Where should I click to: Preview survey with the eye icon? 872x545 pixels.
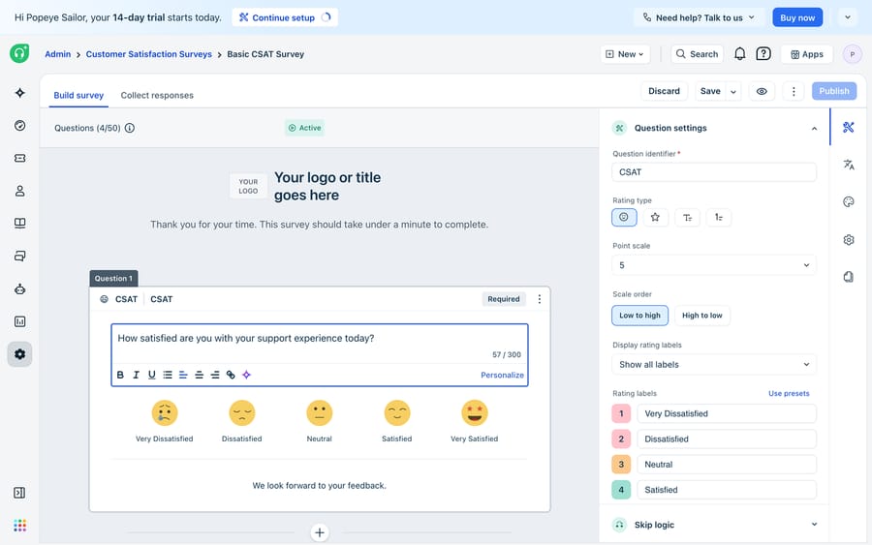point(762,91)
